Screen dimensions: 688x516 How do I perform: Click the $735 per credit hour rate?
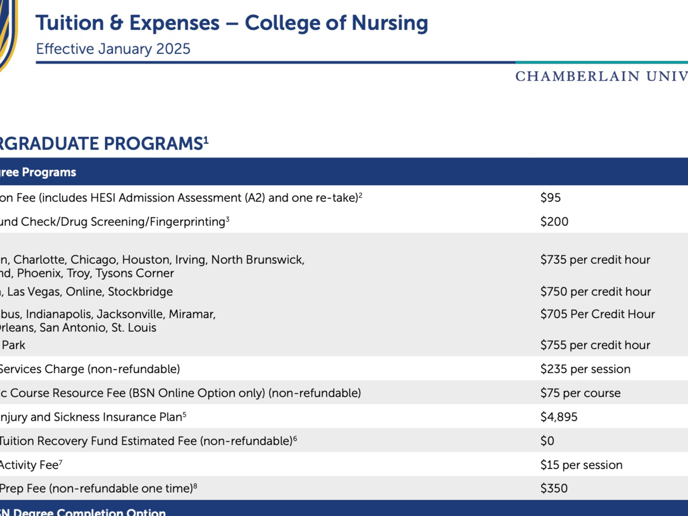595,260
